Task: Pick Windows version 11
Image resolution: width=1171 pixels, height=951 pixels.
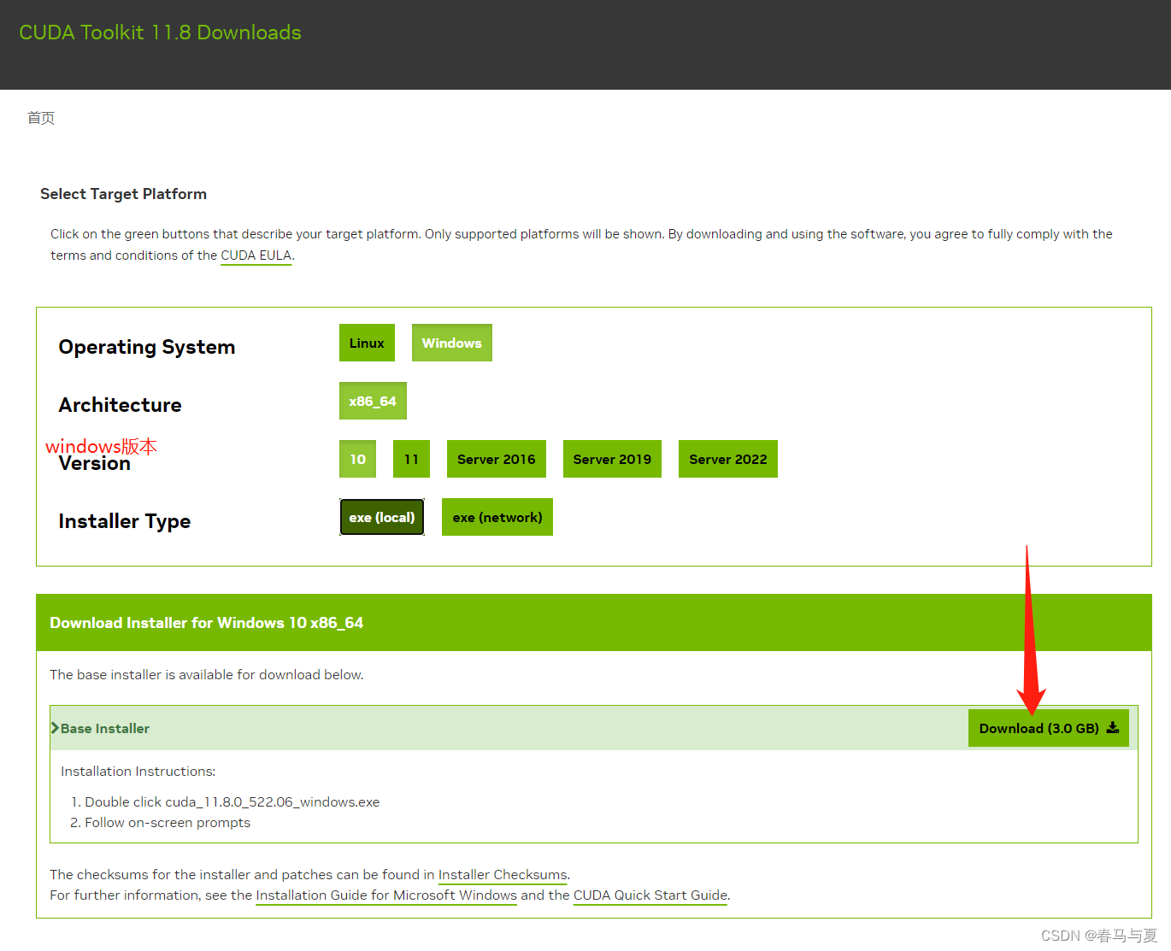Action: click(411, 459)
